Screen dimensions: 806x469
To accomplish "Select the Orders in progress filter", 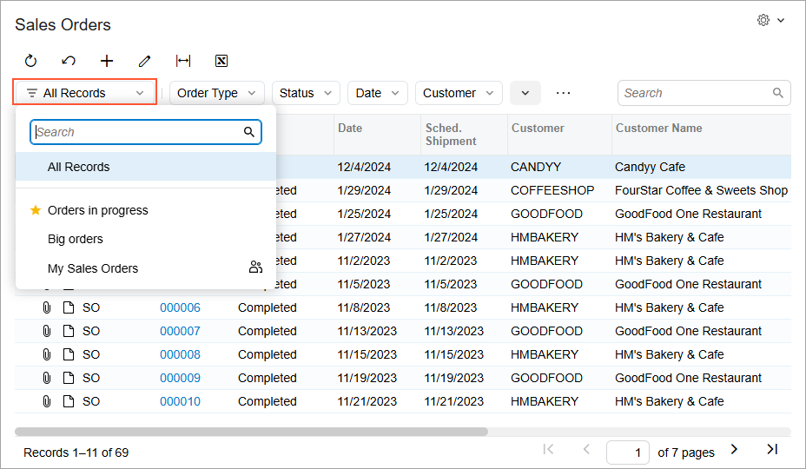I will (97, 210).
